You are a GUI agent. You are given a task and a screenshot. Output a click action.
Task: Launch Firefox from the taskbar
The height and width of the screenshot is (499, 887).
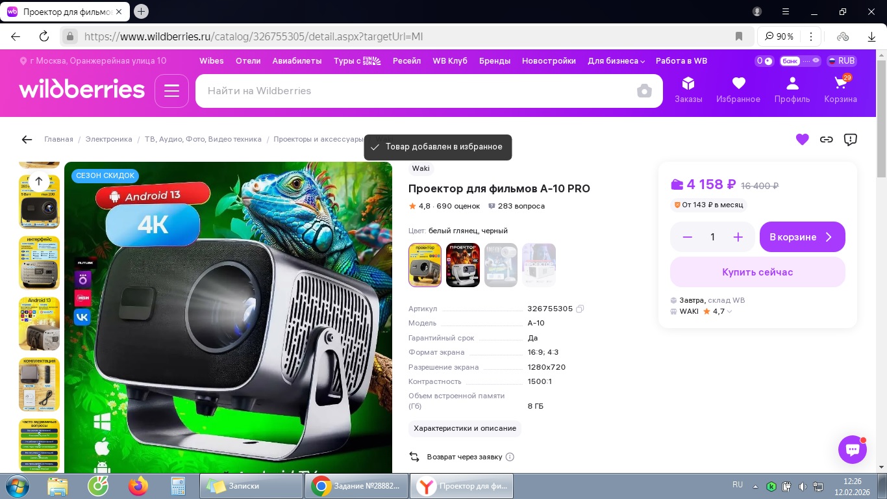tap(138, 486)
